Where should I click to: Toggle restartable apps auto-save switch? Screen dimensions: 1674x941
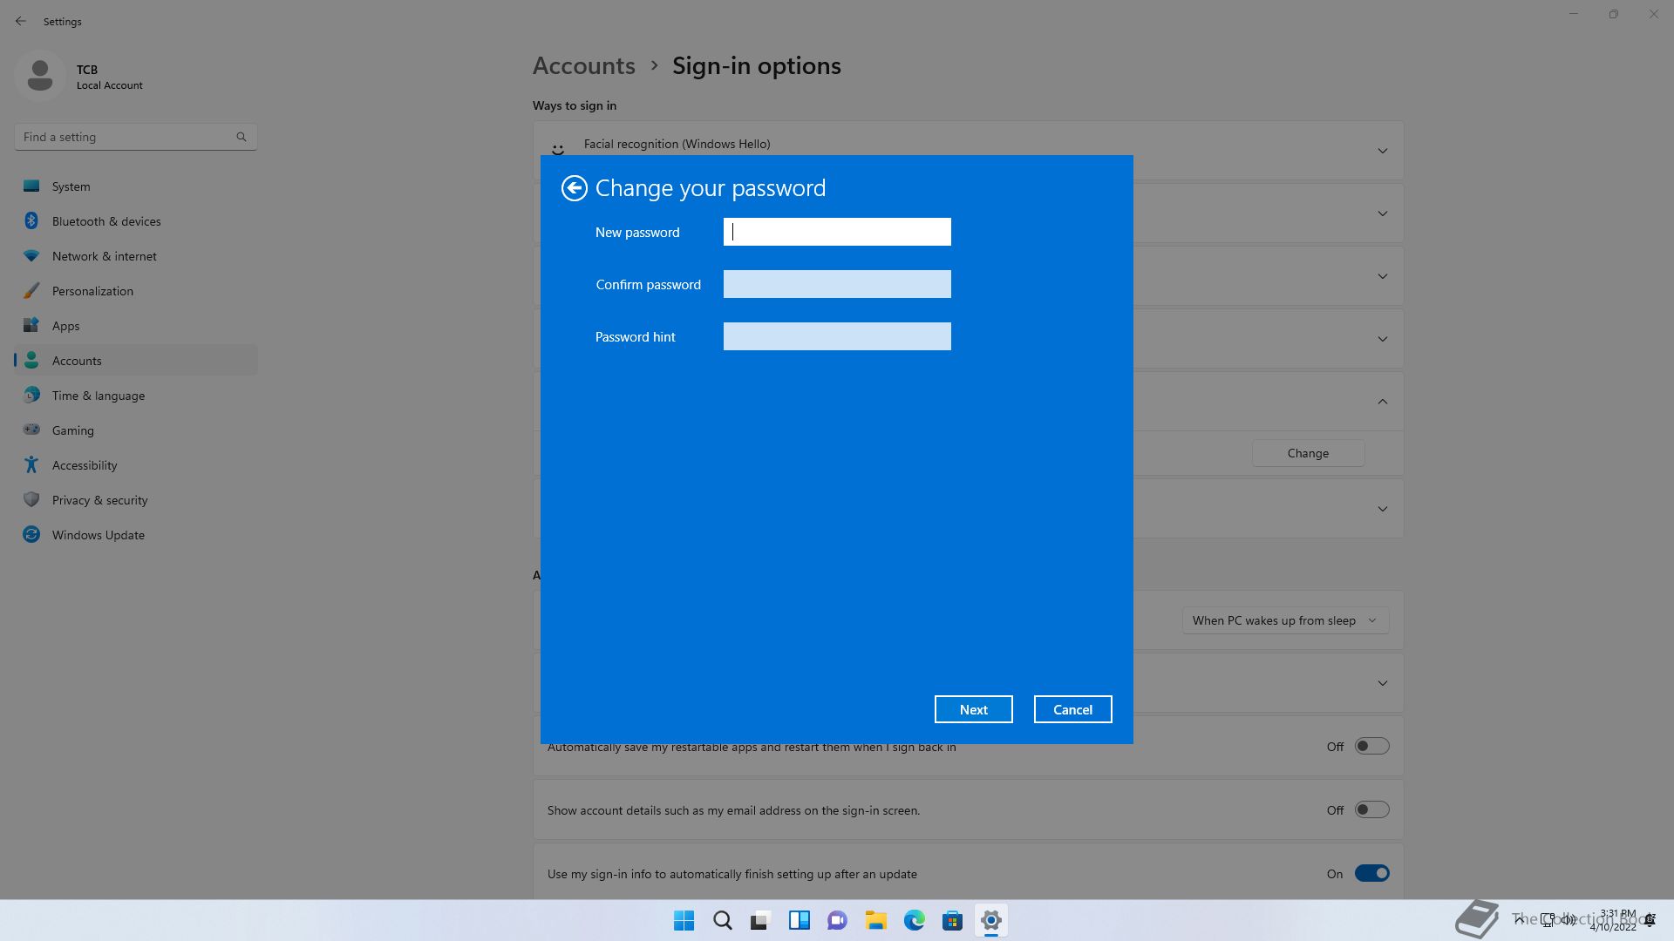tap(1371, 747)
